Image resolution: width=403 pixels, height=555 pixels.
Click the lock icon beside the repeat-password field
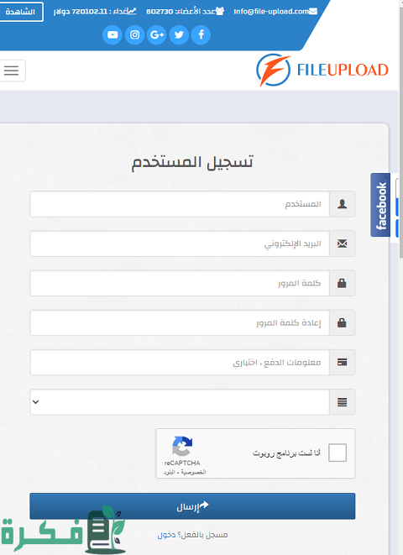pos(343,322)
